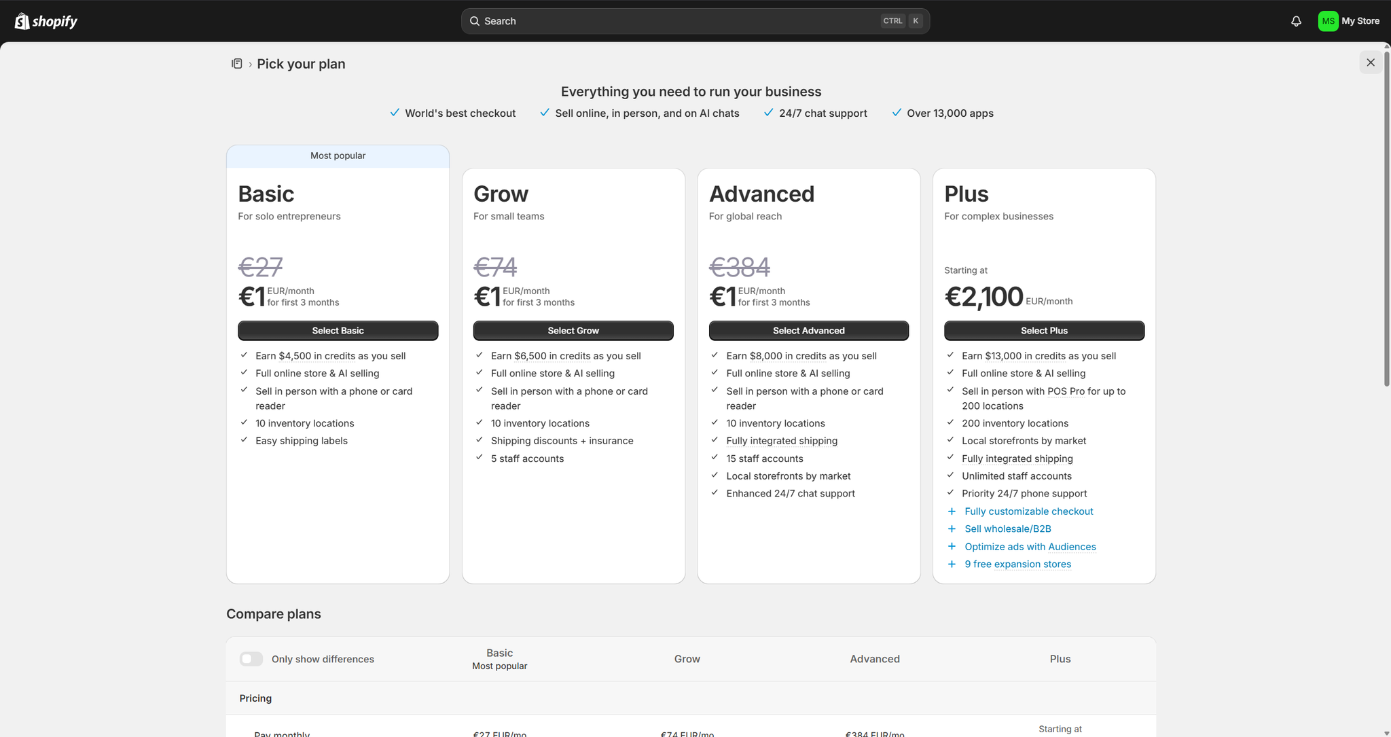Click Select Grow button
The width and height of the screenshot is (1391, 737).
tap(573, 331)
